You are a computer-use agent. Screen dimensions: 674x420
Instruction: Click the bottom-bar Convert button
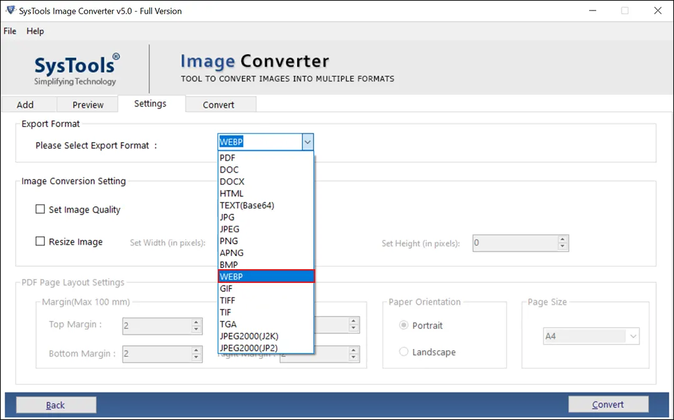coord(608,404)
